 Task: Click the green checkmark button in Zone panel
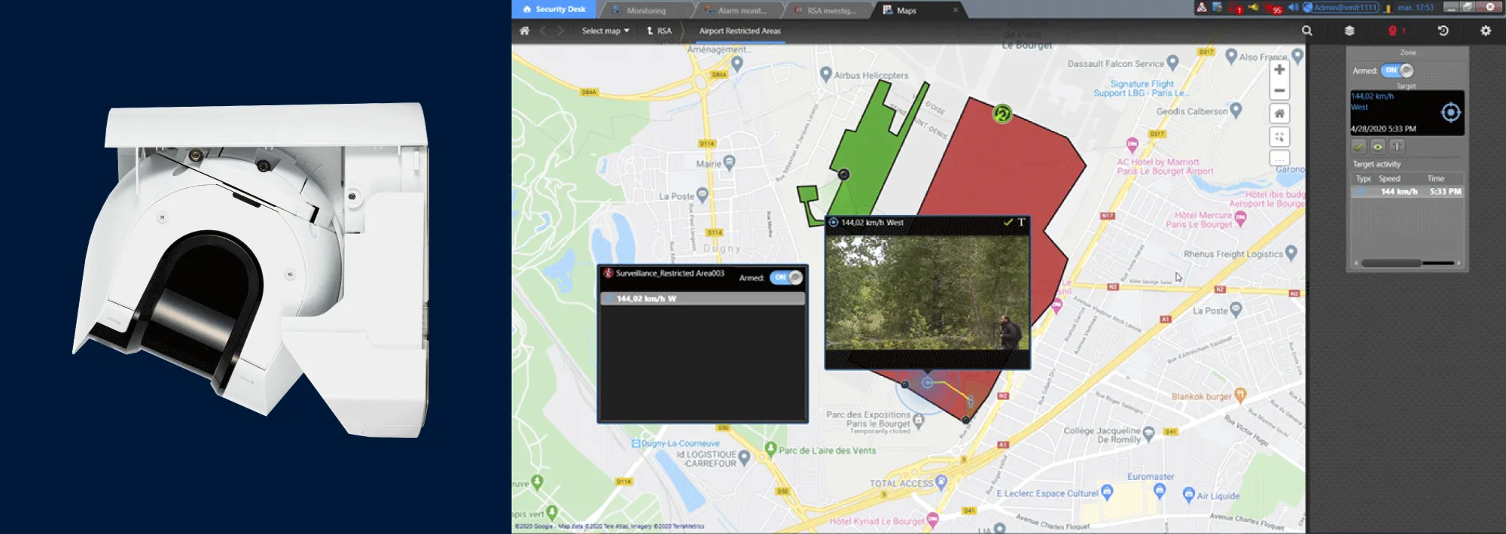[1359, 147]
